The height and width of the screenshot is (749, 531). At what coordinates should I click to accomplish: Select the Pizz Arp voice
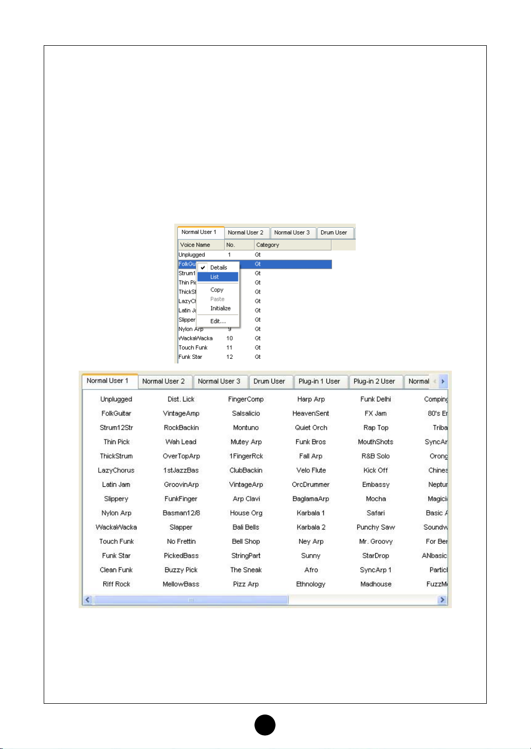coord(246,584)
